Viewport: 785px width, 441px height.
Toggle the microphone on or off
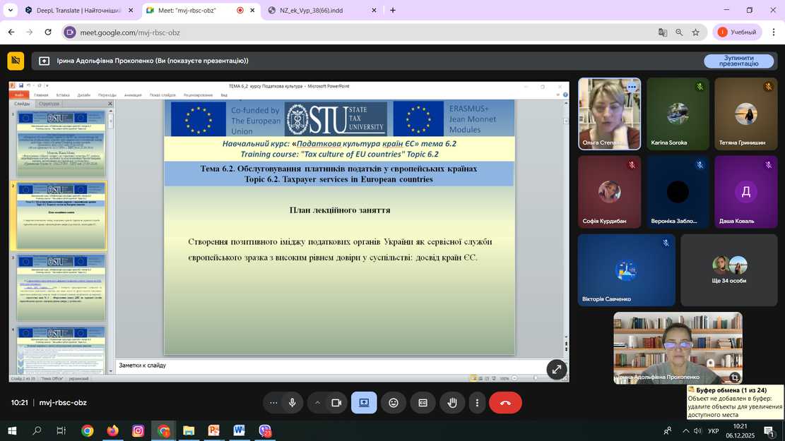pyautogui.click(x=292, y=402)
